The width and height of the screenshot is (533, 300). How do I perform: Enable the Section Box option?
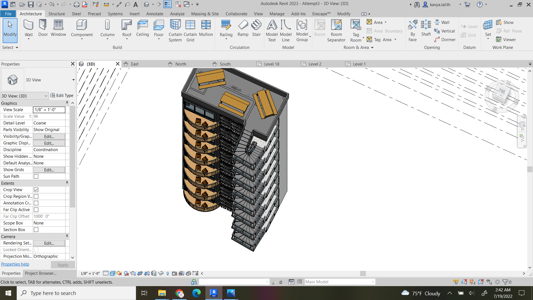36,230
